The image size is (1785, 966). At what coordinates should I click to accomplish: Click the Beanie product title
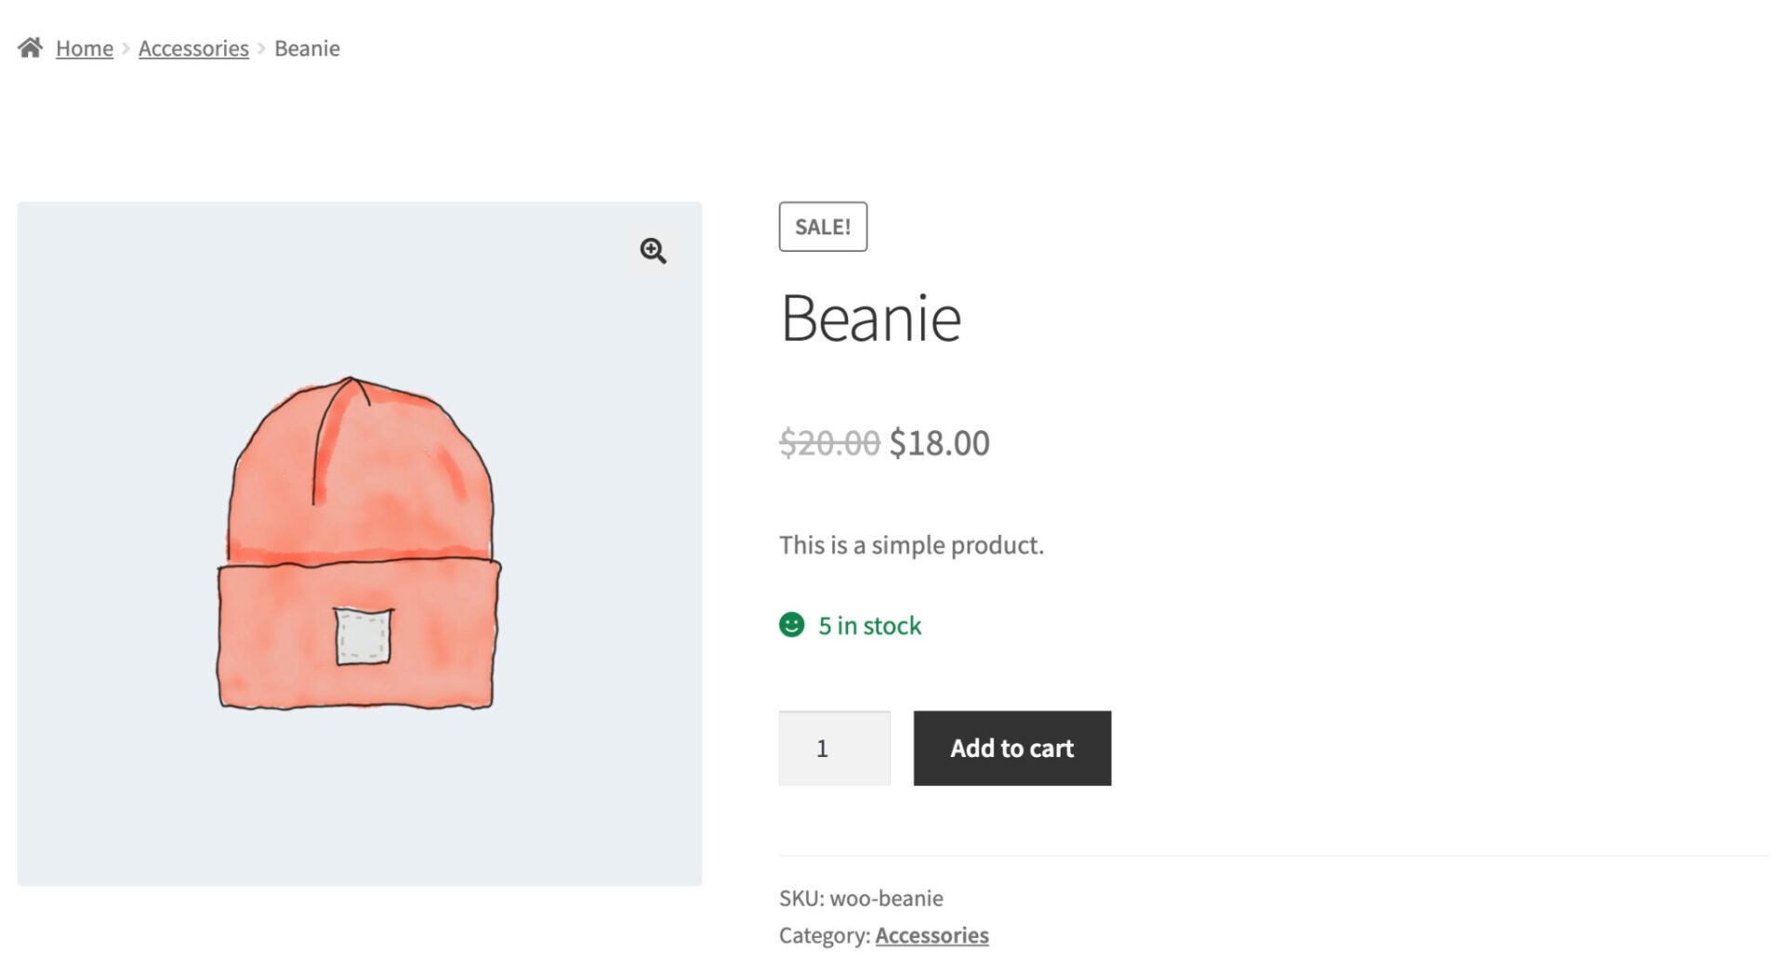(x=872, y=319)
